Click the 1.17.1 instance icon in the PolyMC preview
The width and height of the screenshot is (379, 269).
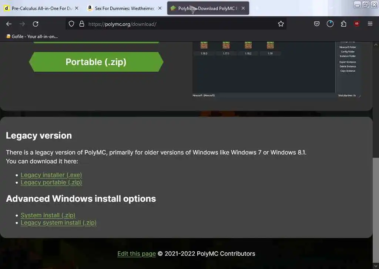pos(226,45)
